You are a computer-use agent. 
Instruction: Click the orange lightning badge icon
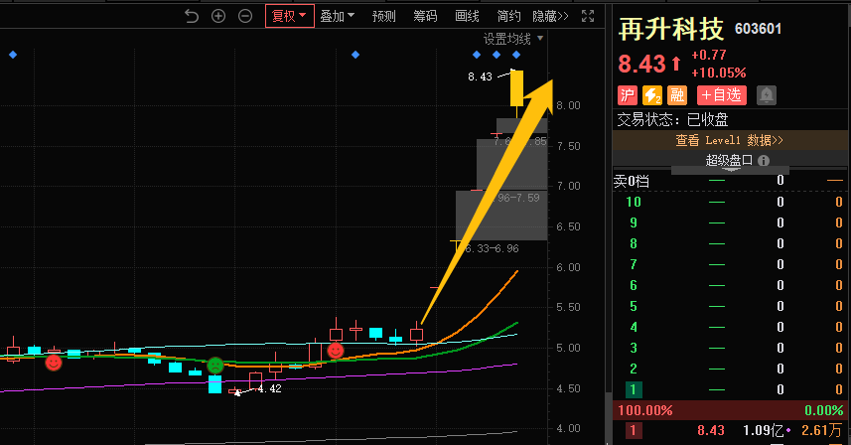[x=651, y=95]
